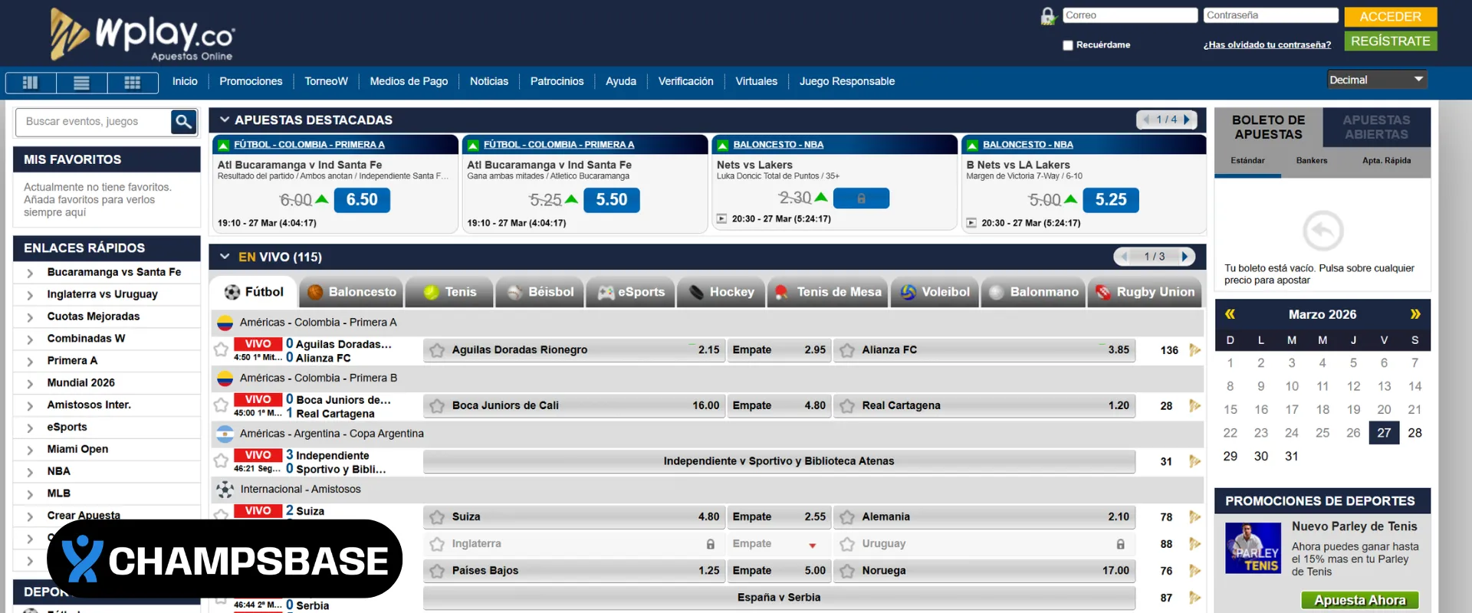1472x613 pixels.
Task: Go to previous live sports page arrow
Action: (1125, 257)
